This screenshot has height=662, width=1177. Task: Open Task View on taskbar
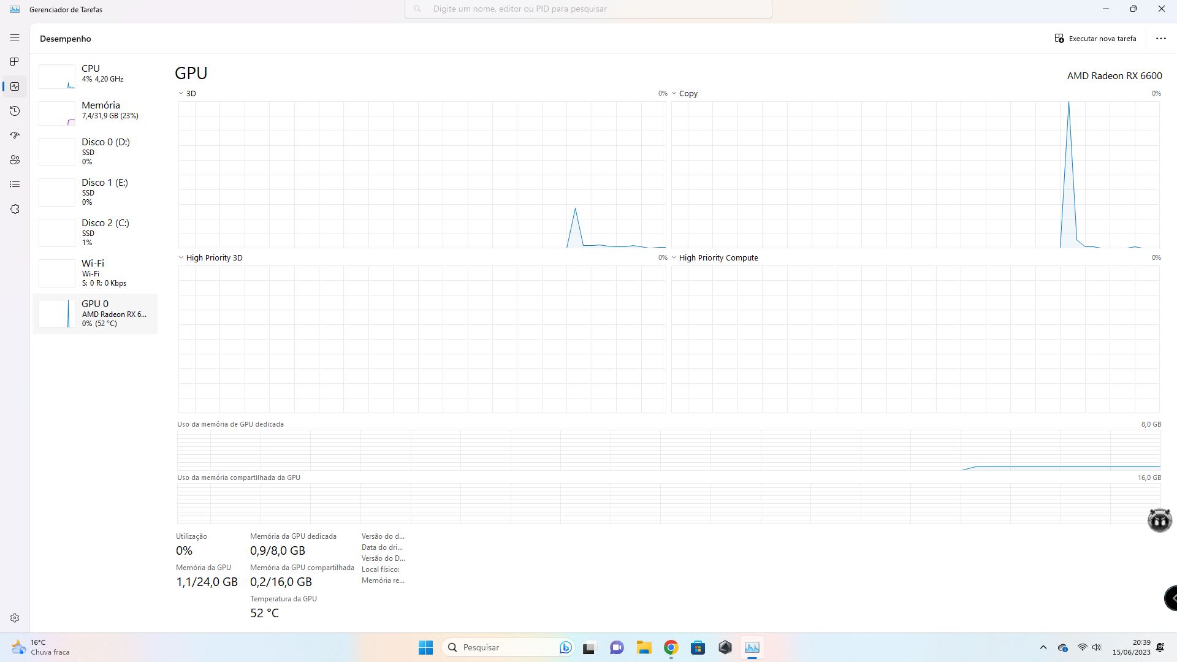[590, 647]
